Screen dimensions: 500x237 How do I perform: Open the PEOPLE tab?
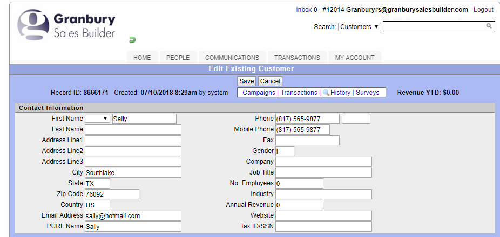point(178,58)
